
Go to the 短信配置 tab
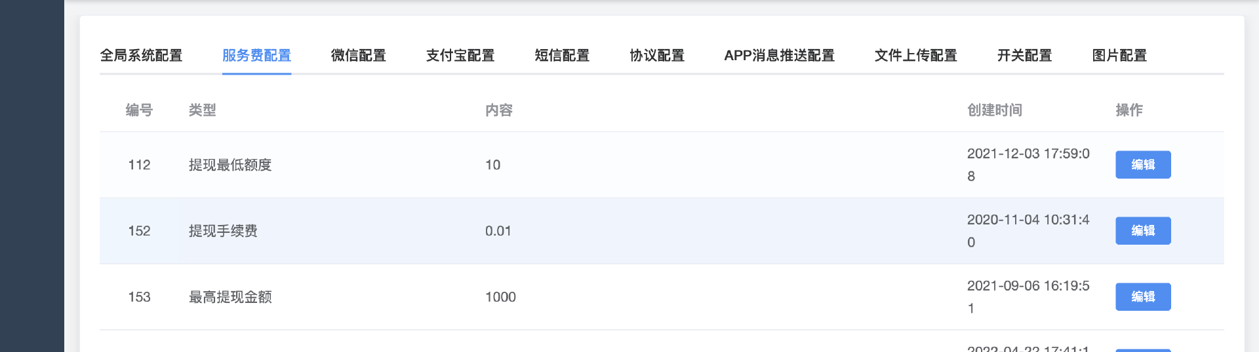[562, 56]
